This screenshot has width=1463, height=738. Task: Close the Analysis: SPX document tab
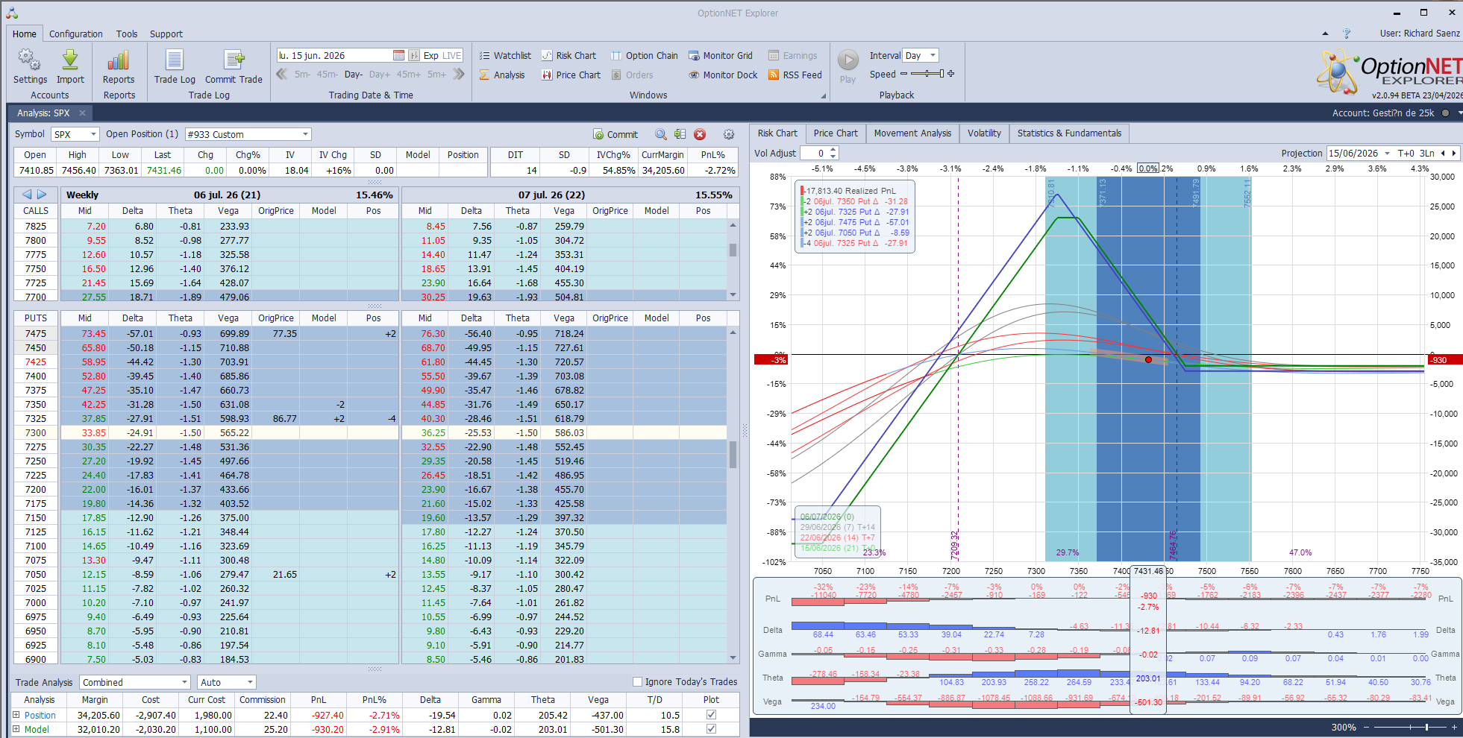tap(83, 113)
